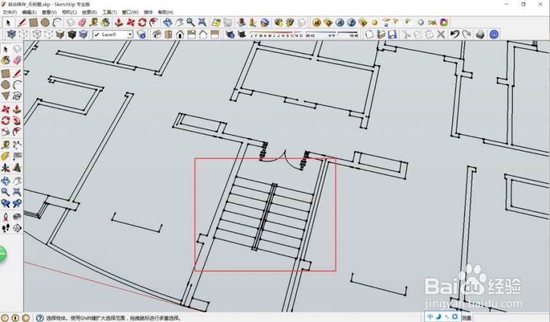Select the Walk footprints tool in left toolbar
Screen dimensions: 550x322
(x=6, y=229)
